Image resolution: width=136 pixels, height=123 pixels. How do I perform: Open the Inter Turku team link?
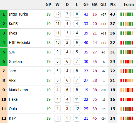(18, 14)
